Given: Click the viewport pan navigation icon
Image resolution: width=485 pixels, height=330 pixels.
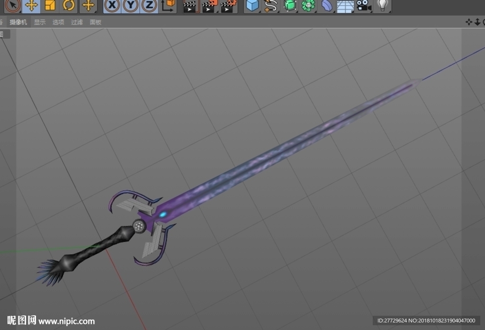Looking at the screenshot, I should point(468,22).
